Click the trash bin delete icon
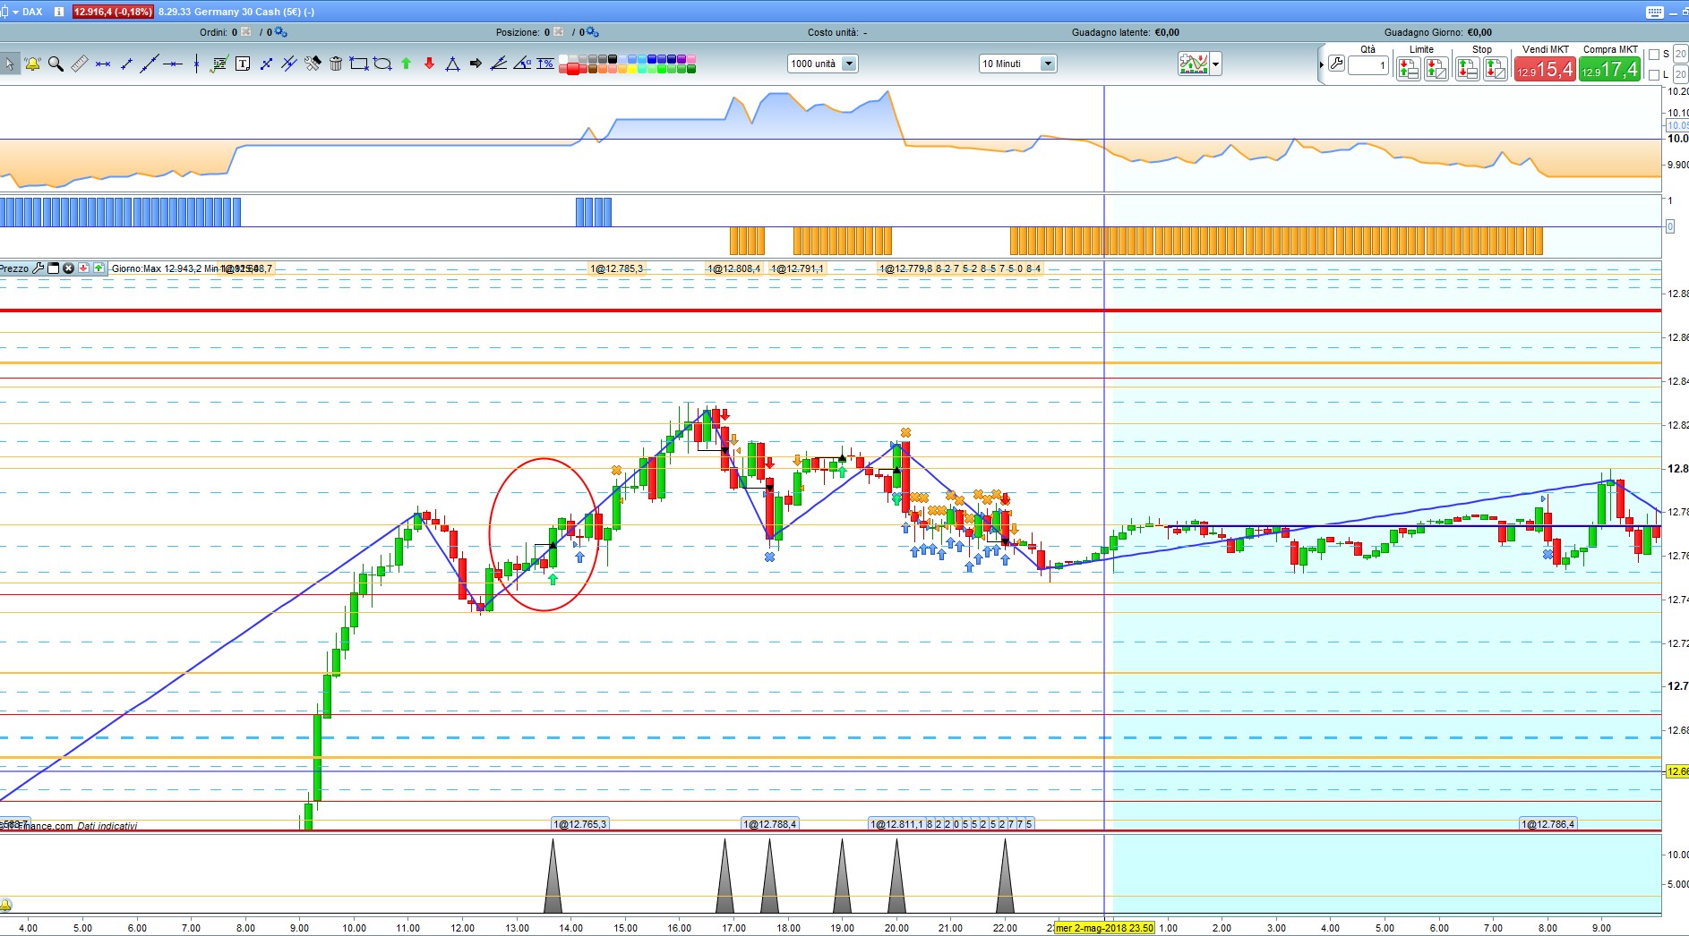 336,64
